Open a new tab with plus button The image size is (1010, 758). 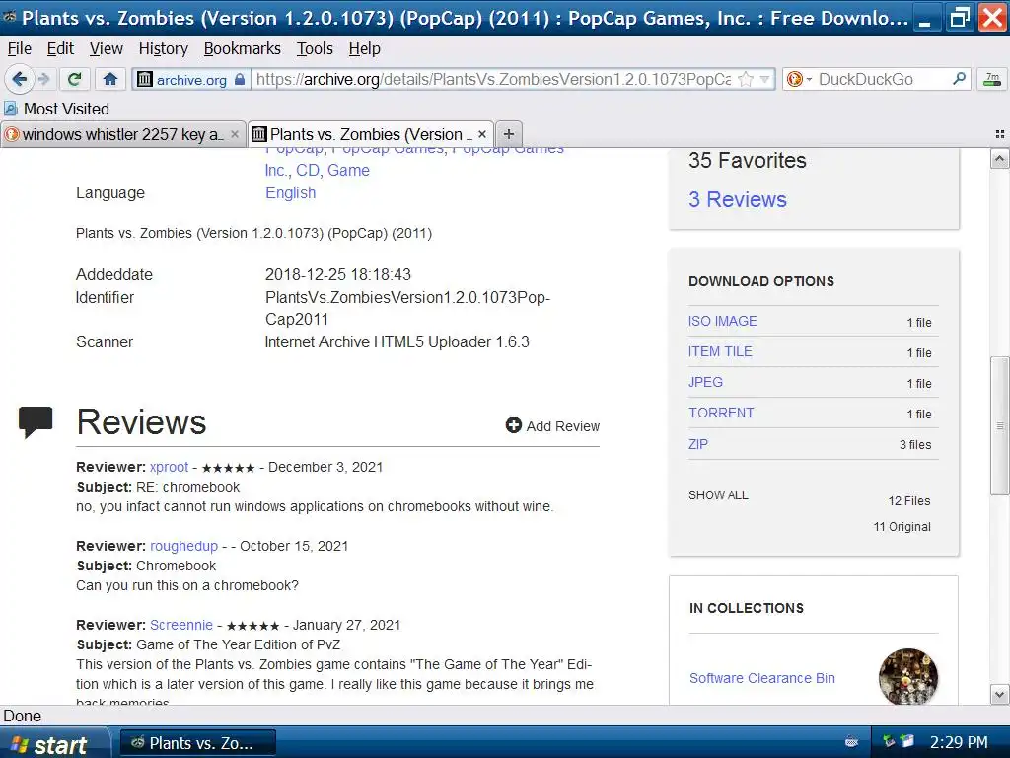pos(509,134)
